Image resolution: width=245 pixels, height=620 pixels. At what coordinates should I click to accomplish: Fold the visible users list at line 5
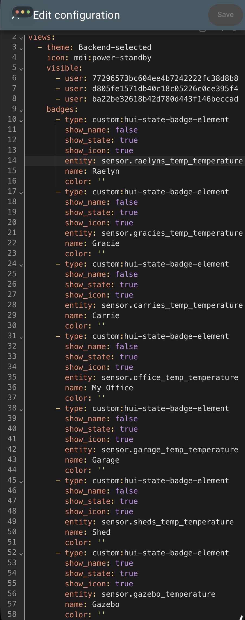coord(21,69)
